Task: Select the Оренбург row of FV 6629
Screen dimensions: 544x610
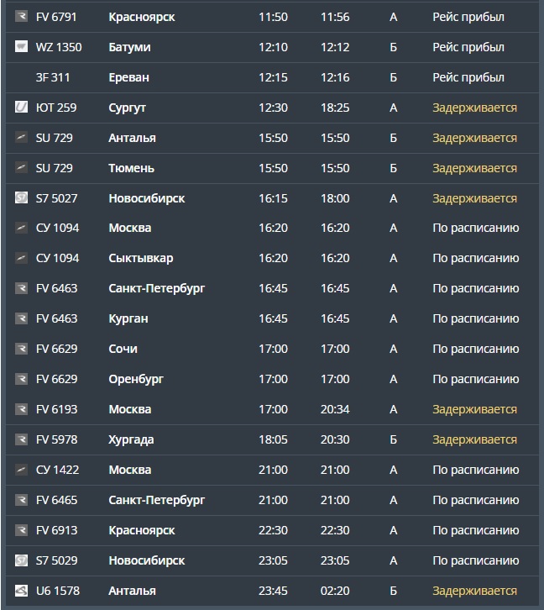Action: tap(272, 379)
